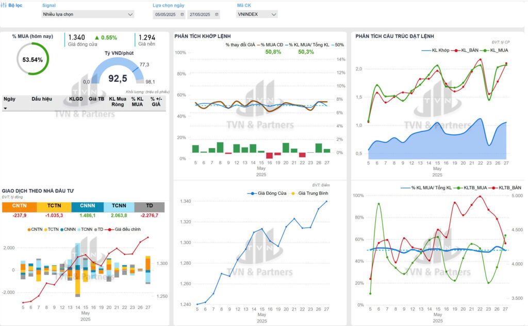Click the green price-up triangle next to 0.55%

96,38
